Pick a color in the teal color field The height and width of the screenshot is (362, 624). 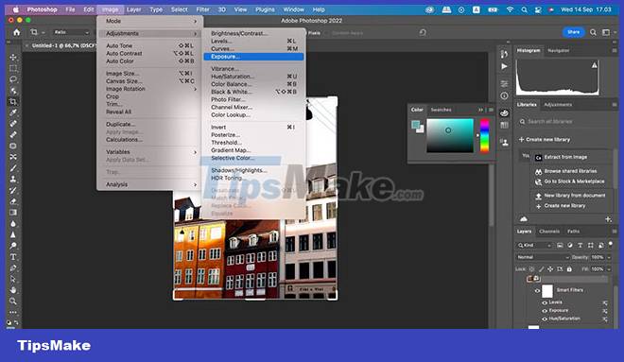click(x=450, y=136)
